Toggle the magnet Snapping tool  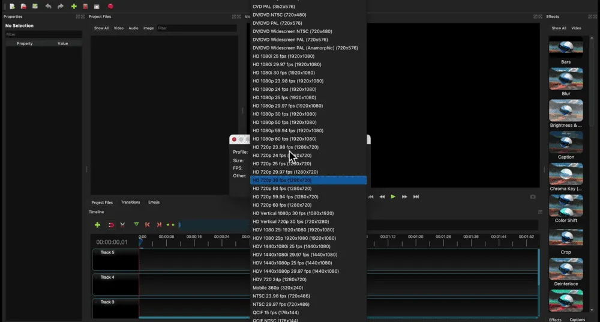pos(110,225)
